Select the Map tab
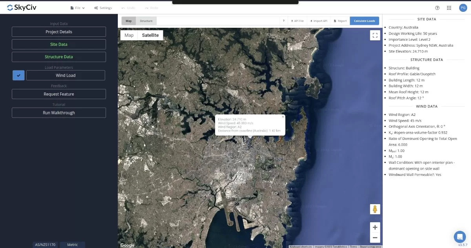The height and width of the screenshot is (248, 471). [x=128, y=21]
